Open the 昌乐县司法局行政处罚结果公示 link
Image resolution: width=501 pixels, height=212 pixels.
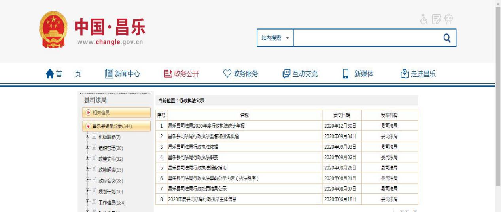pyautogui.click(x=197, y=189)
